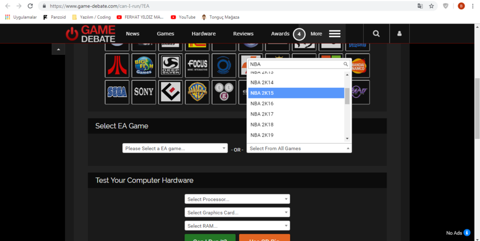Open the Panzoid bookmark
480x241 pixels.
point(54,17)
